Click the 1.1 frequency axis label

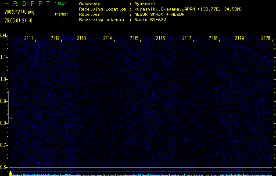[x=4, y=57]
